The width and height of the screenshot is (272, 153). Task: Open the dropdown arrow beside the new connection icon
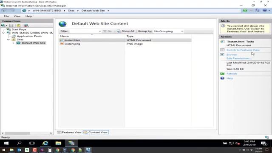6,25
